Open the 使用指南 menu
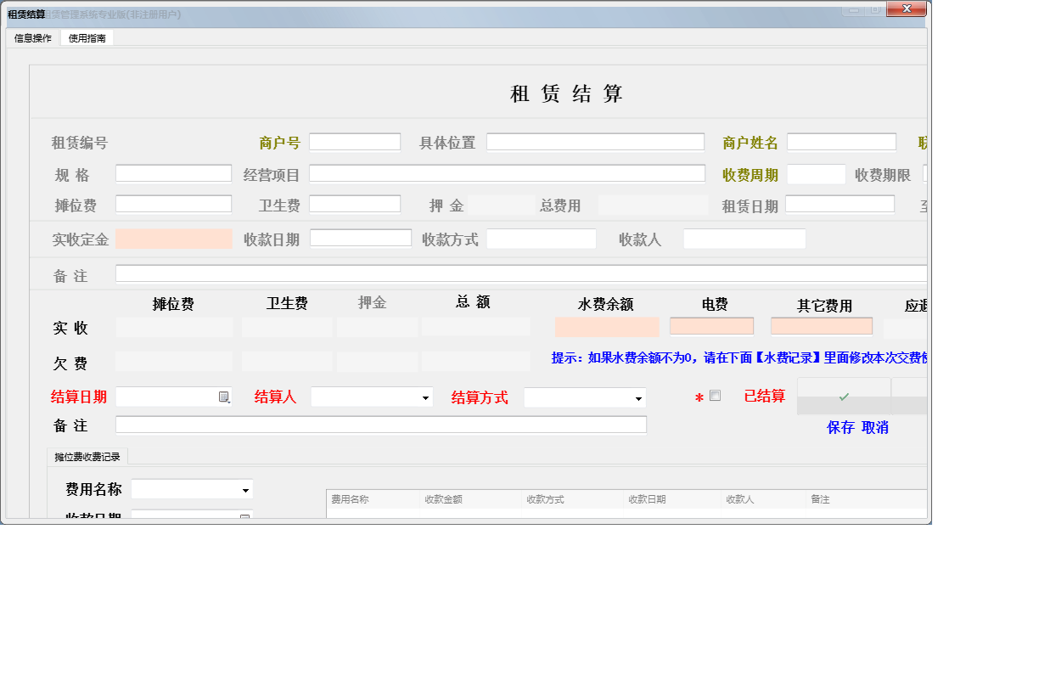This screenshot has height=698, width=1050. (x=87, y=37)
